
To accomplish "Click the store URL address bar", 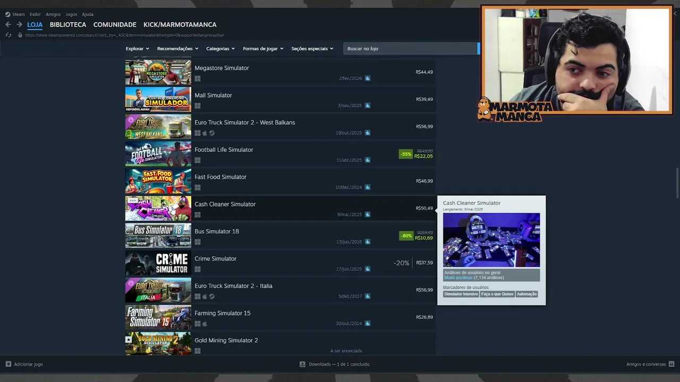I will (x=124, y=35).
